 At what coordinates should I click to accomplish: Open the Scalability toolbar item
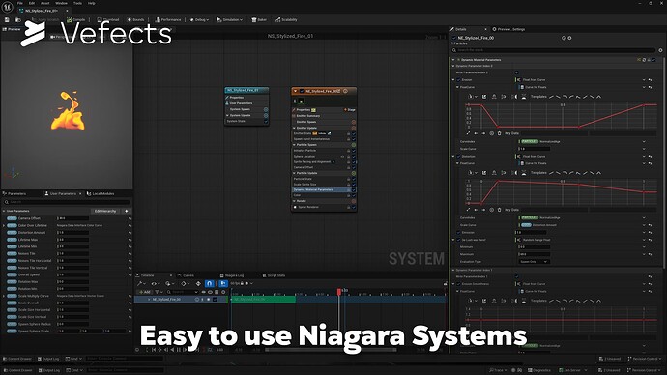[286, 20]
